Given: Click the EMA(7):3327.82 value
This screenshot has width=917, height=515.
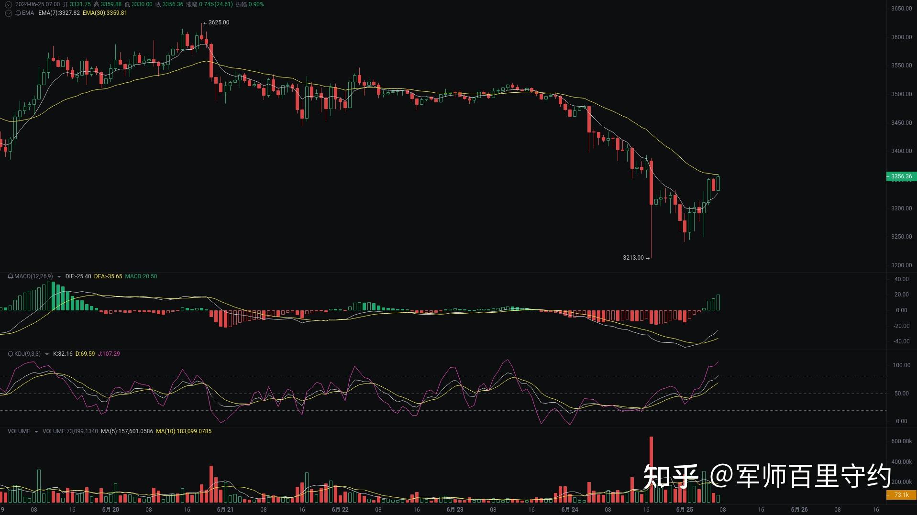Looking at the screenshot, I should [x=59, y=13].
